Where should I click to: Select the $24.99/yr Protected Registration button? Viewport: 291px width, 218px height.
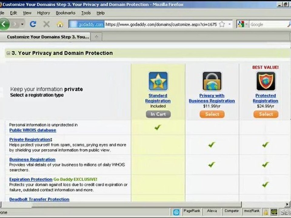[x=266, y=114]
